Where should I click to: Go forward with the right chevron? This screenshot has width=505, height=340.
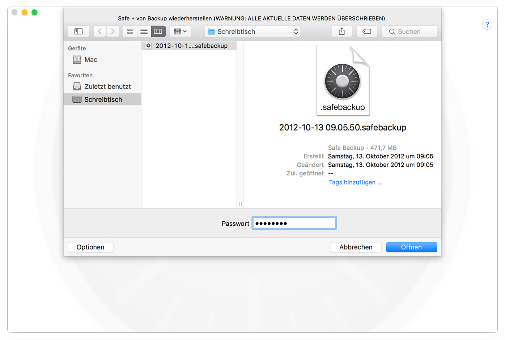click(x=113, y=31)
